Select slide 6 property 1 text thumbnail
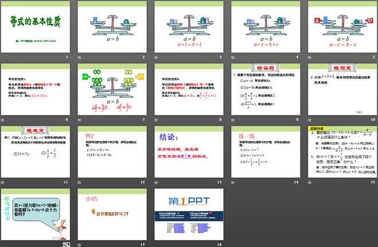This screenshot has width=378, height=247. click(36, 89)
